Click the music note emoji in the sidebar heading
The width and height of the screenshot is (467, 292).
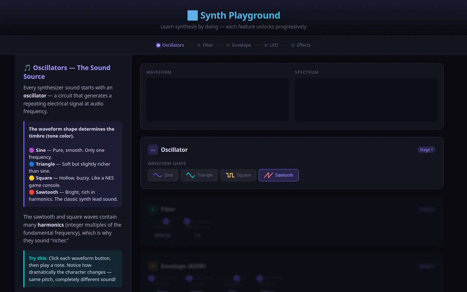click(27, 68)
